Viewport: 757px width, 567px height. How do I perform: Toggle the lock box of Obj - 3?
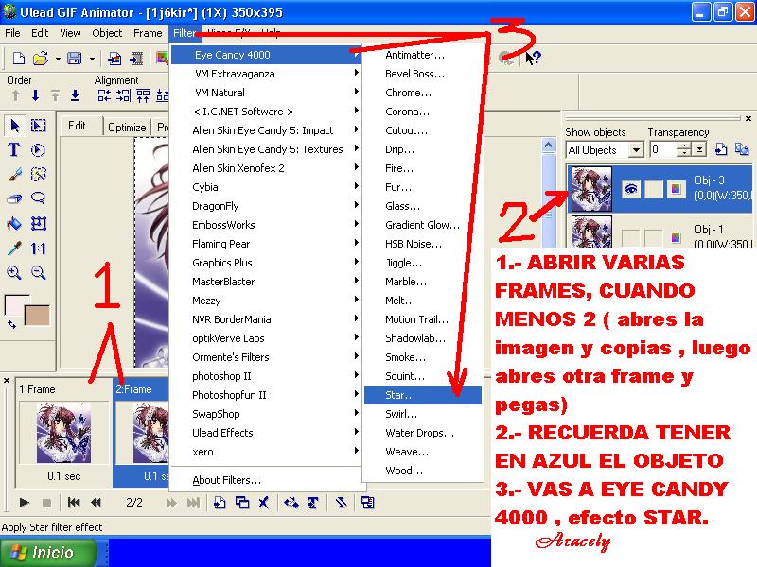654,189
